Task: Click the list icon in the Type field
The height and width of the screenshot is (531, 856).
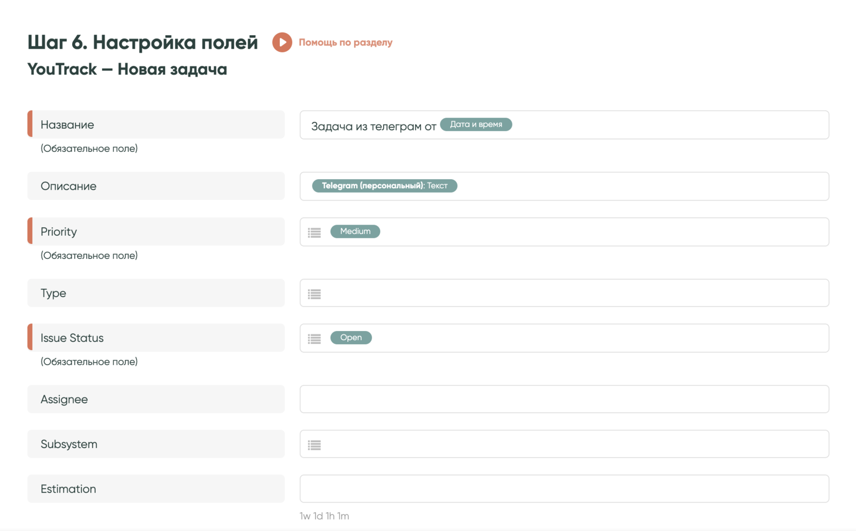Action: coord(315,294)
